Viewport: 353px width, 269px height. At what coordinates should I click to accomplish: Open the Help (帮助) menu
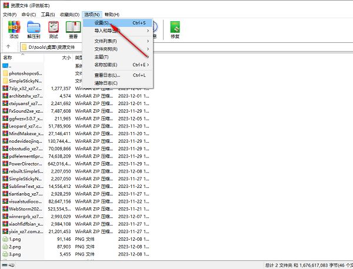(x=112, y=15)
